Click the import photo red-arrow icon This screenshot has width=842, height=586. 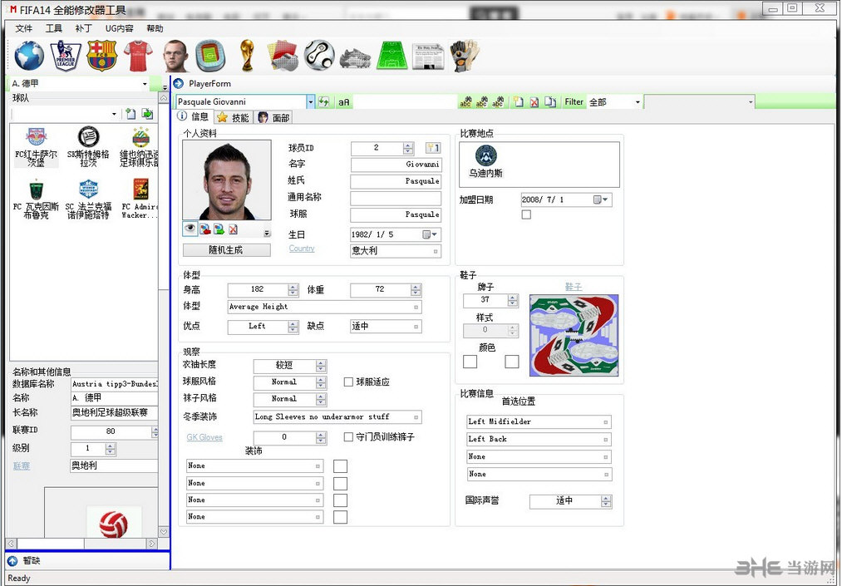coord(205,229)
